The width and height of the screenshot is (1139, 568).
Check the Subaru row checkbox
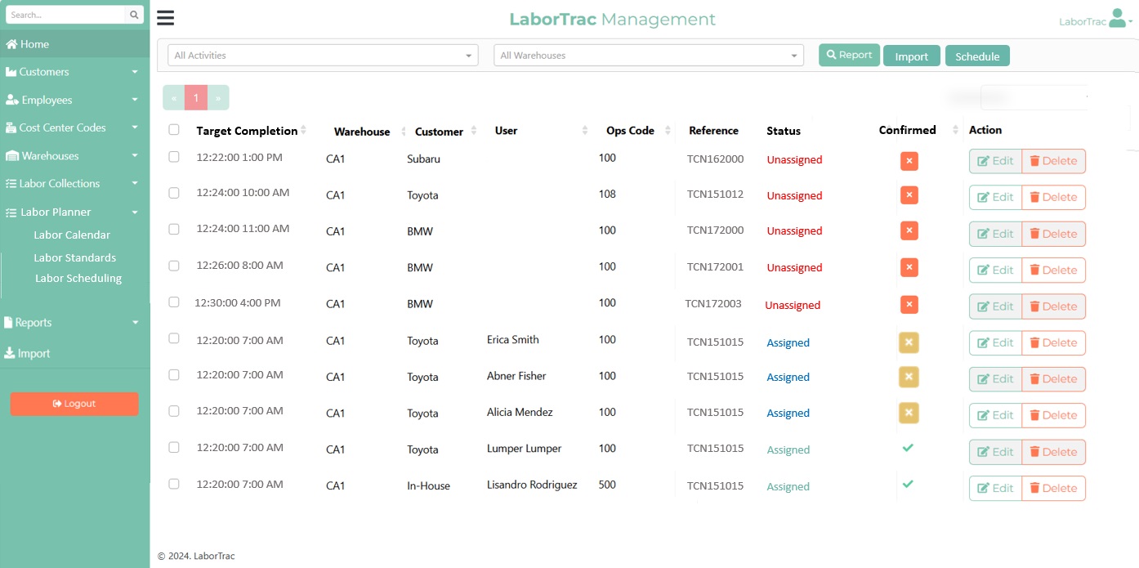click(x=174, y=157)
